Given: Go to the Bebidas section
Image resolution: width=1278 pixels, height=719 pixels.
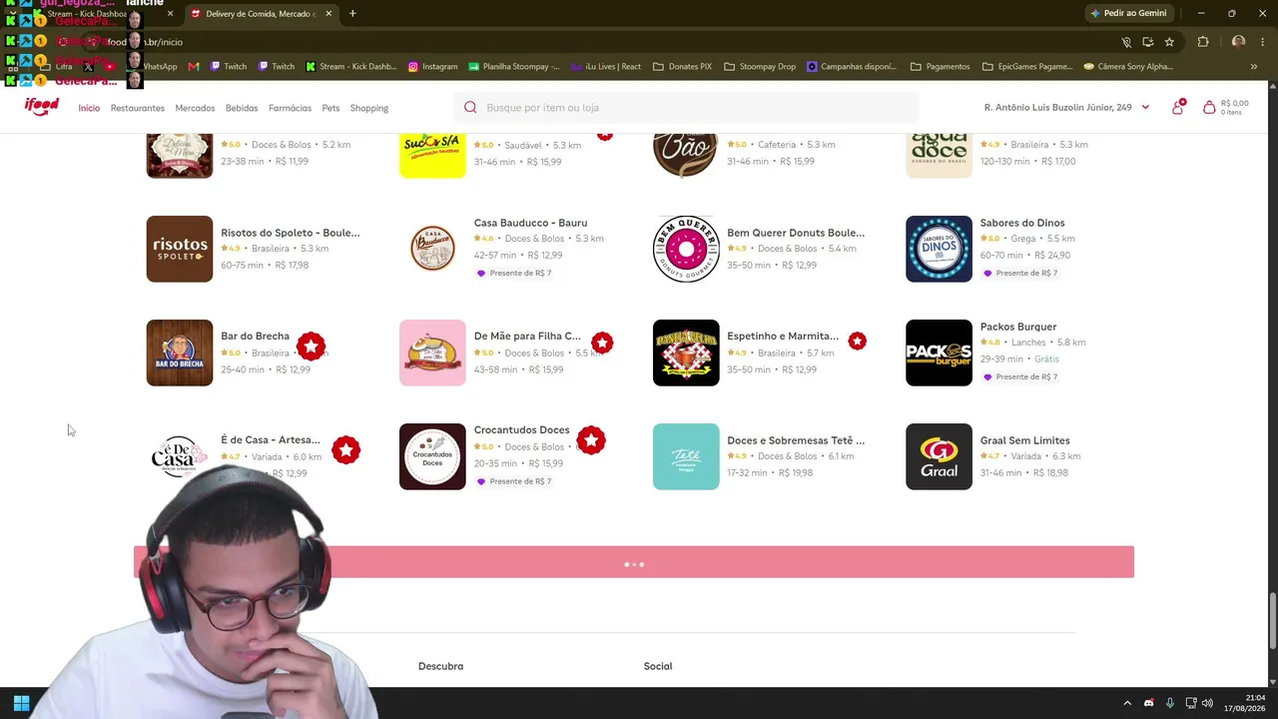Looking at the screenshot, I should click(x=242, y=108).
